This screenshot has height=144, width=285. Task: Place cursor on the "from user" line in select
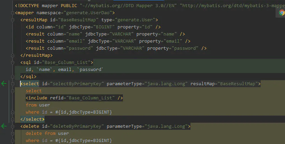click(x=38, y=105)
